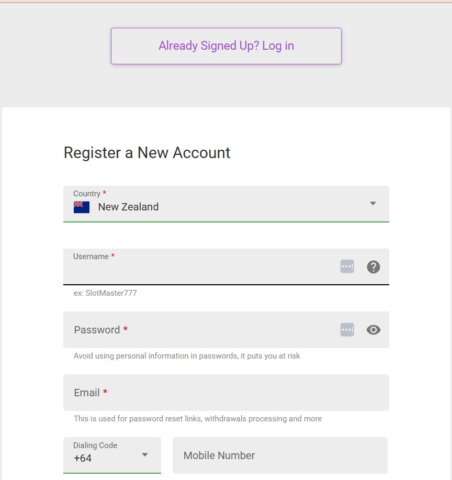
Task: Click the "Dialing Code" field label
Action: pos(95,445)
